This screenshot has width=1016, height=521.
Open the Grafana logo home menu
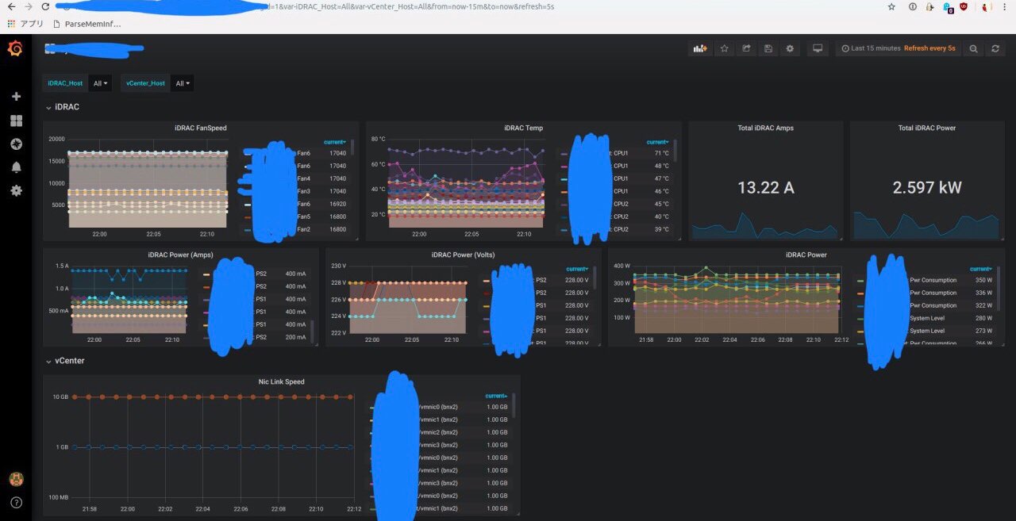click(x=15, y=49)
